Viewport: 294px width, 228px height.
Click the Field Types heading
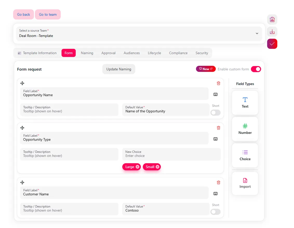tap(245, 84)
